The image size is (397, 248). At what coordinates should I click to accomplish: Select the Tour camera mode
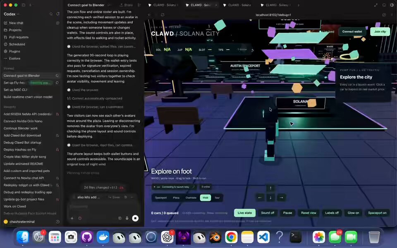tap(217, 198)
